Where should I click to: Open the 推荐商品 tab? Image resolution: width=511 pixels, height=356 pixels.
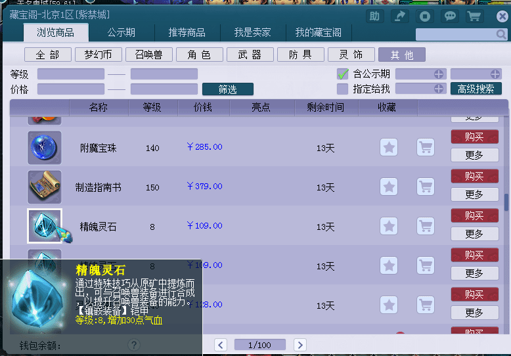[x=187, y=32]
